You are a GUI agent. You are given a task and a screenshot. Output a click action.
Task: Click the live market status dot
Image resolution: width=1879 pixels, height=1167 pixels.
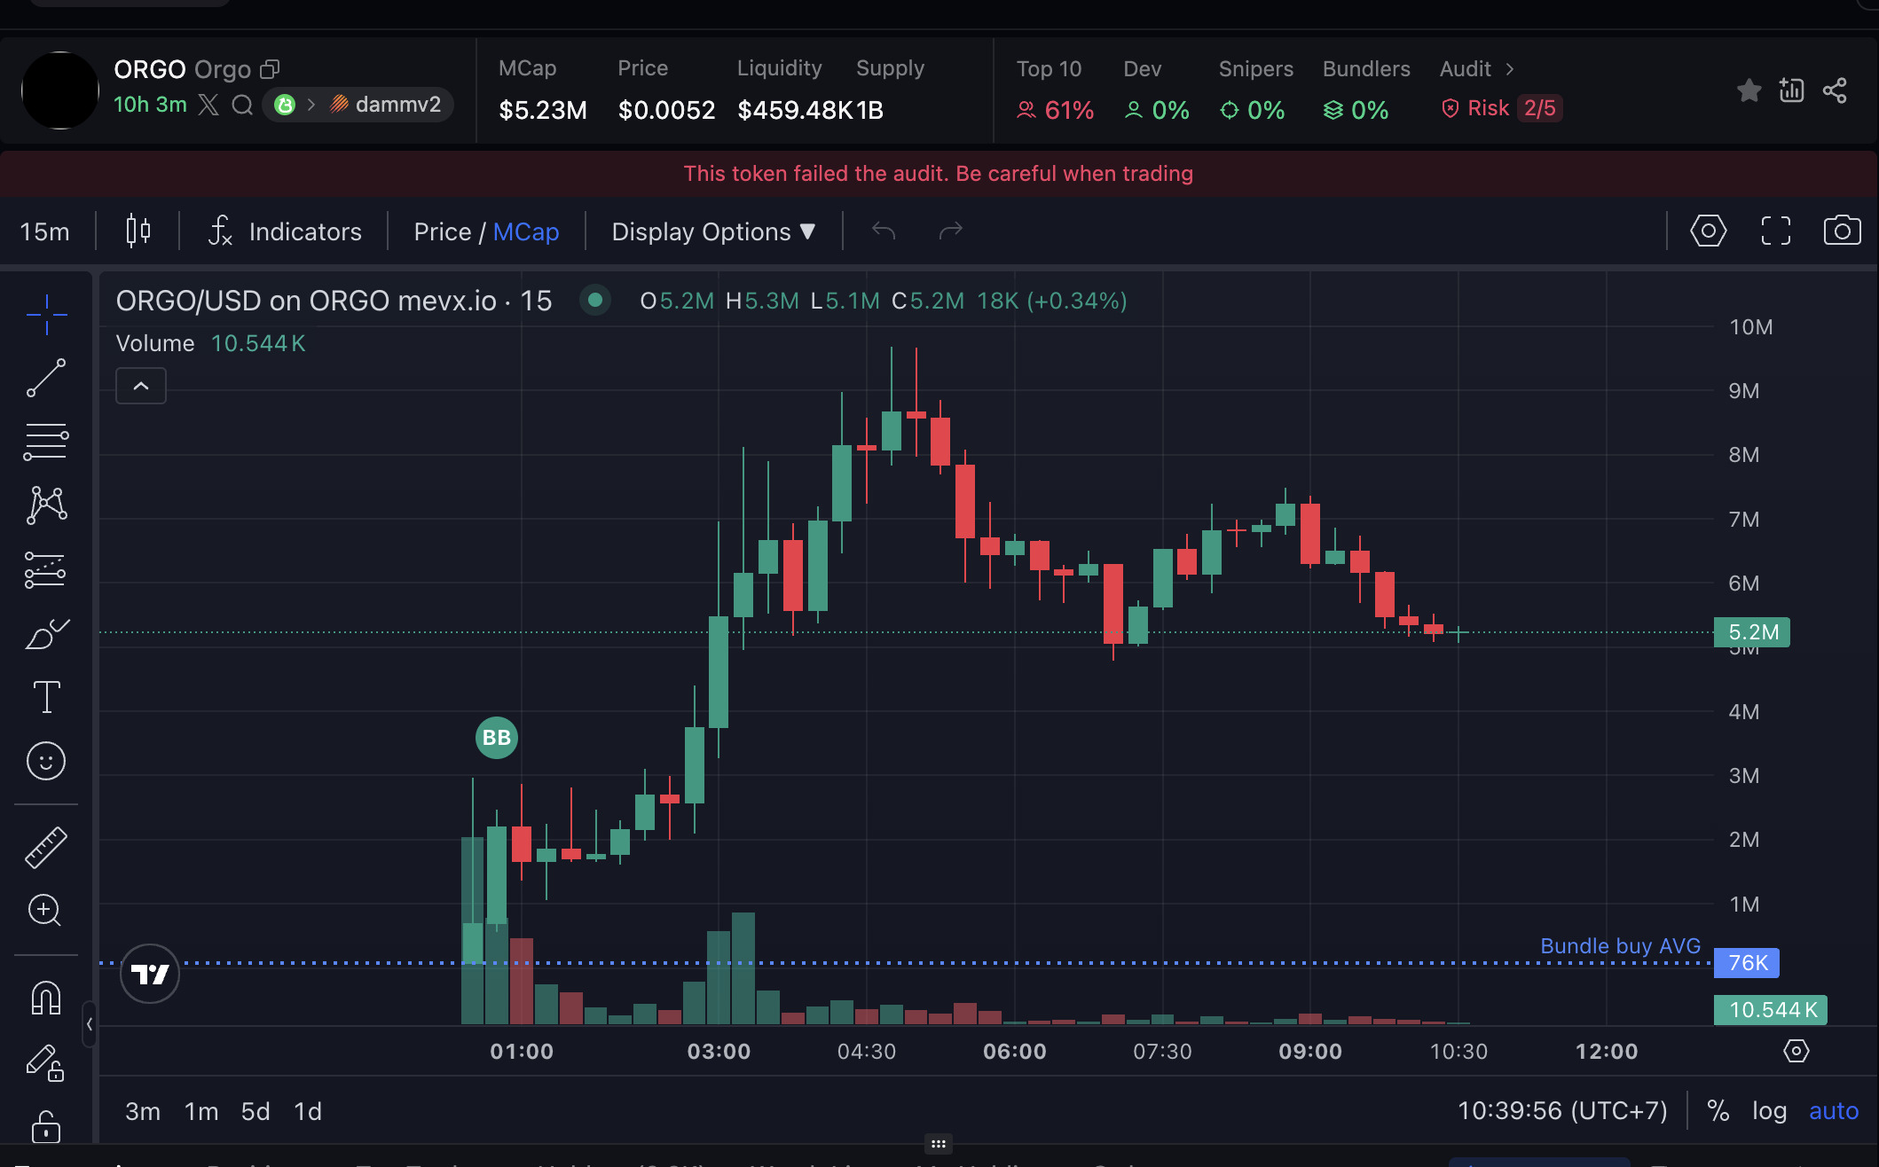595,301
